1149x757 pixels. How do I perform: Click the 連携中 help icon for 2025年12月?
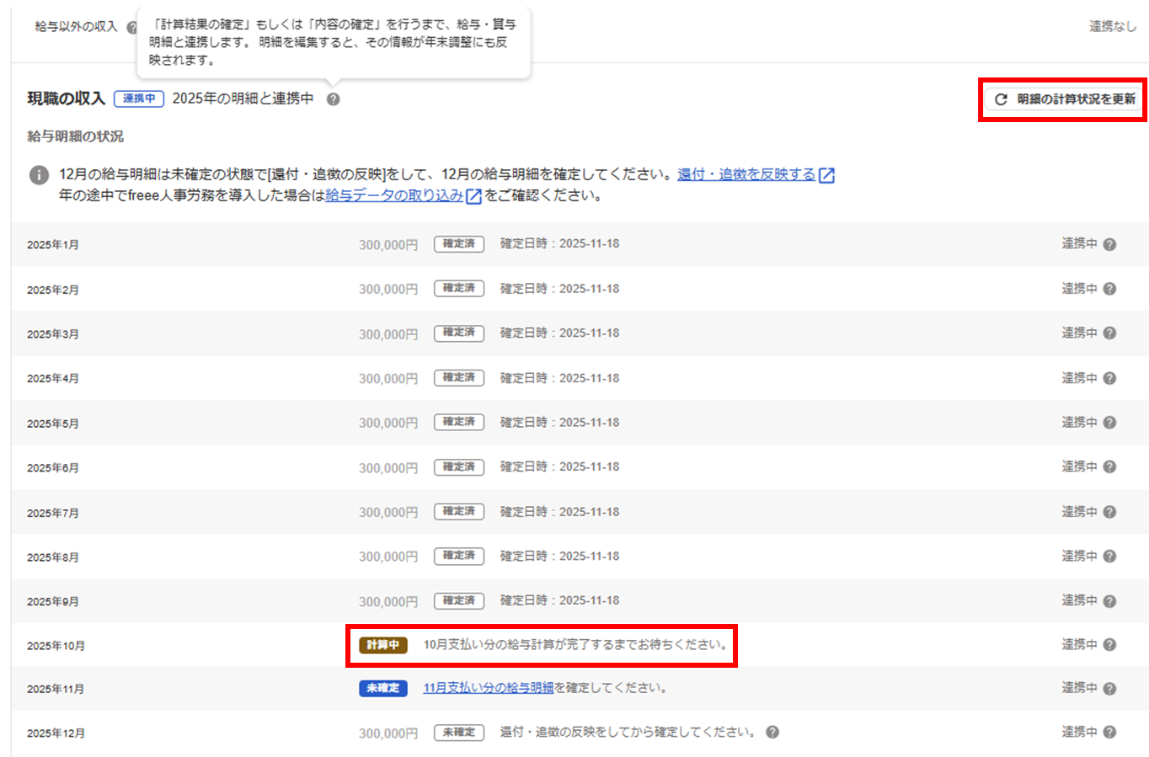coord(1109,733)
